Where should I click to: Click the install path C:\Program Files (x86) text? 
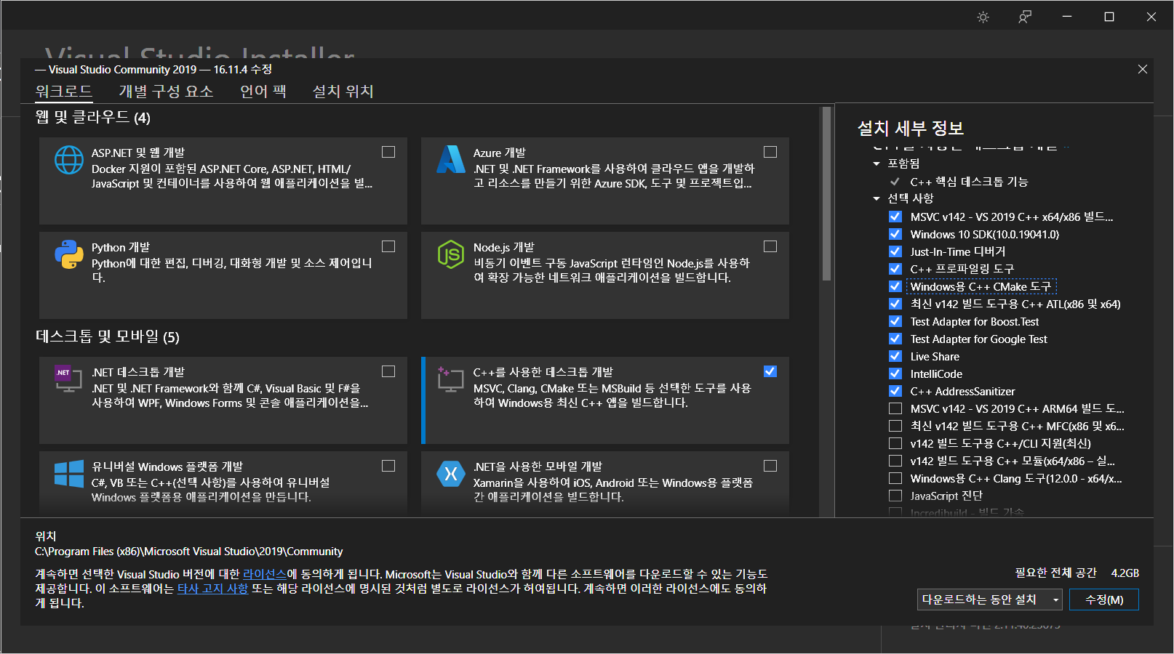coord(189,552)
